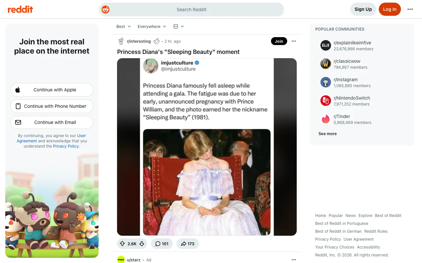Open the Best sort dropdown

pos(124,26)
